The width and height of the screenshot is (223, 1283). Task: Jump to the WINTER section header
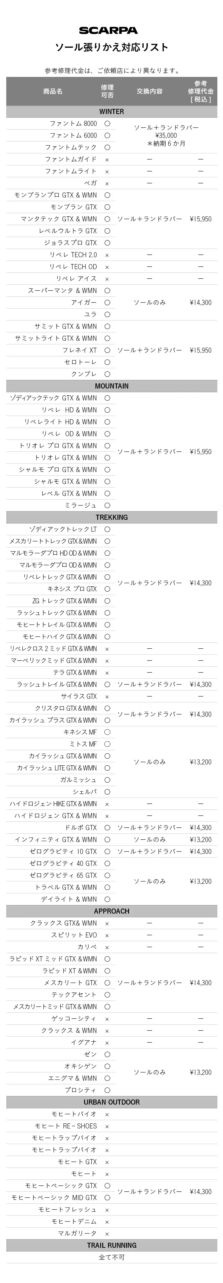111,112
